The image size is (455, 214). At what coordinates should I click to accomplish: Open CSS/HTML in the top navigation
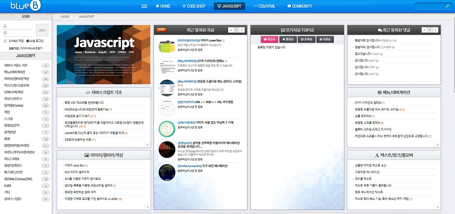tap(264, 6)
